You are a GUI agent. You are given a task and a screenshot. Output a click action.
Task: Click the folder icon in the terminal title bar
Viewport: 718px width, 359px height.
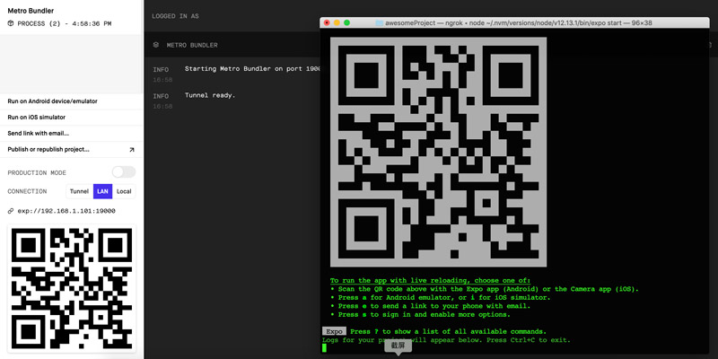(x=379, y=22)
